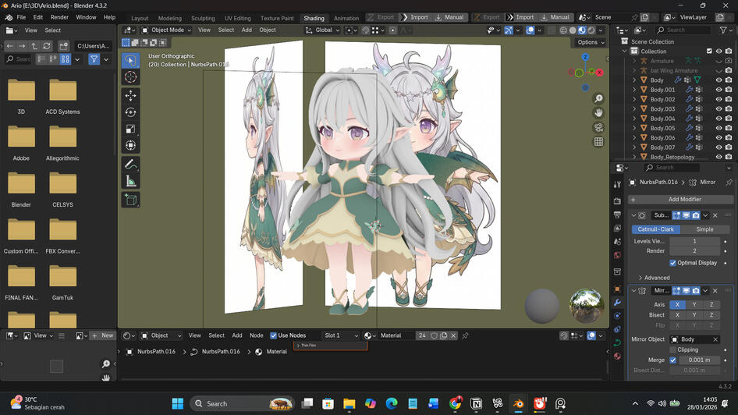Create new folder icon in file browser
Image resolution: width=738 pixels, height=415 pixels.
pyautogui.click(x=63, y=46)
